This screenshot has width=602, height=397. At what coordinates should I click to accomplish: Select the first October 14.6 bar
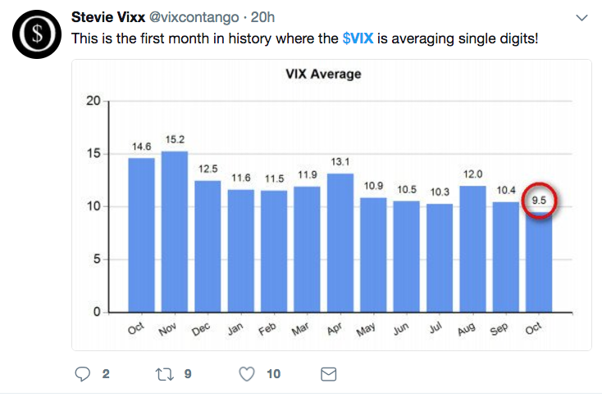pos(141,235)
